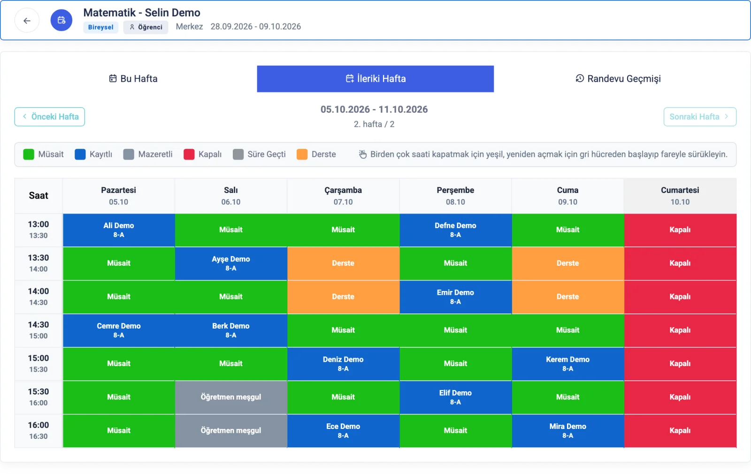The image size is (751, 474).
Task: Open Defne Demo's Thursday 13:00 appointment
Action: [455, 230]
